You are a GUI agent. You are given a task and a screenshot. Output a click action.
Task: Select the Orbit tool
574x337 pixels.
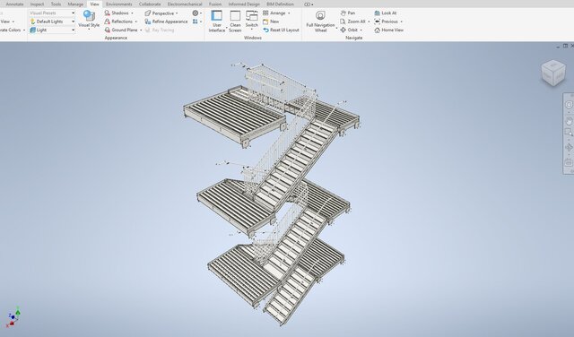[x=349, y=30]
